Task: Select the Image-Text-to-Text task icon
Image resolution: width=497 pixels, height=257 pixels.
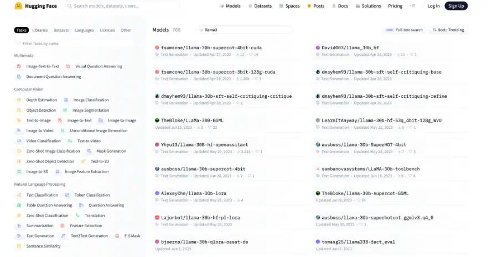Action: click(x=19, y=66)
